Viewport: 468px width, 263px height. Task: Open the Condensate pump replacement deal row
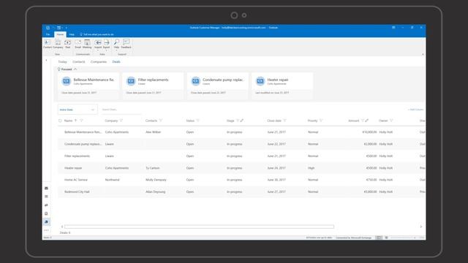pyautogui.click(x=241, y=144)
